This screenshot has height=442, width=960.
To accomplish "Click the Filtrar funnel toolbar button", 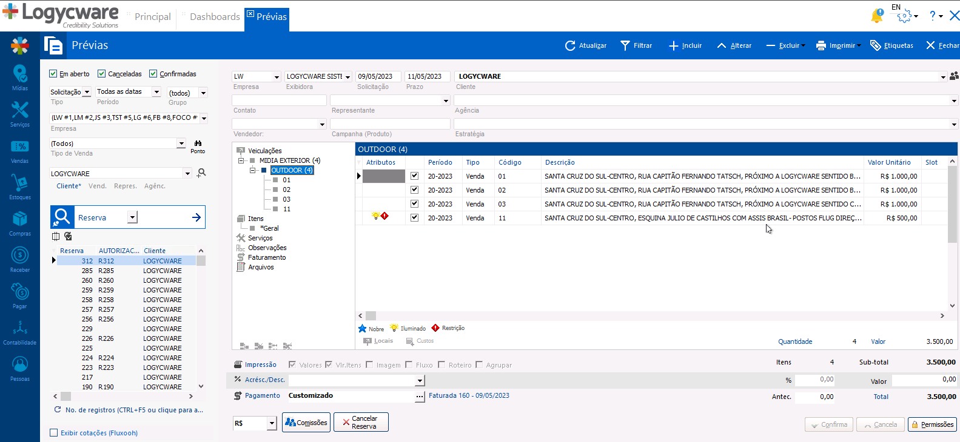I will click(x=636, y=45).
